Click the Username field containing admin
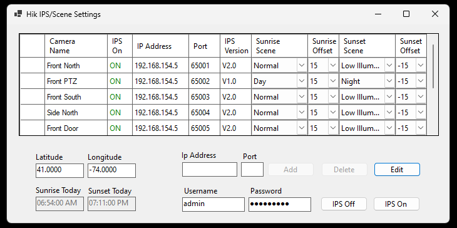This screenshot has height=228, width=457. [x=213, y=204]
